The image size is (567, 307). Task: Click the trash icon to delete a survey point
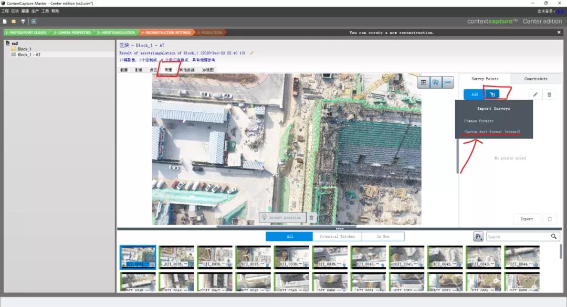click(x=550, y=94)
